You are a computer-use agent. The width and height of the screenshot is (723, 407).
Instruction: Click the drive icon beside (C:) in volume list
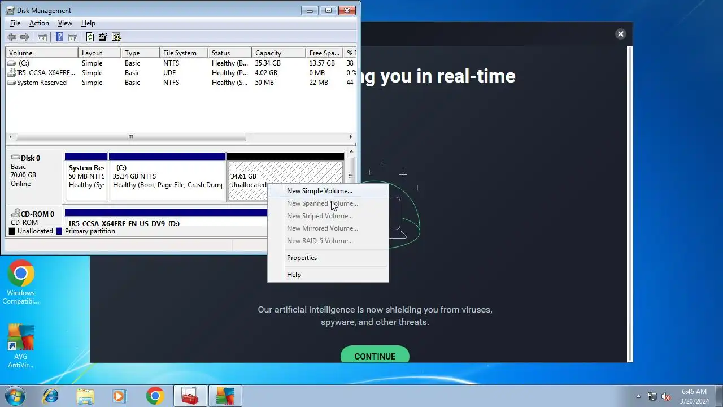point(11,63)
